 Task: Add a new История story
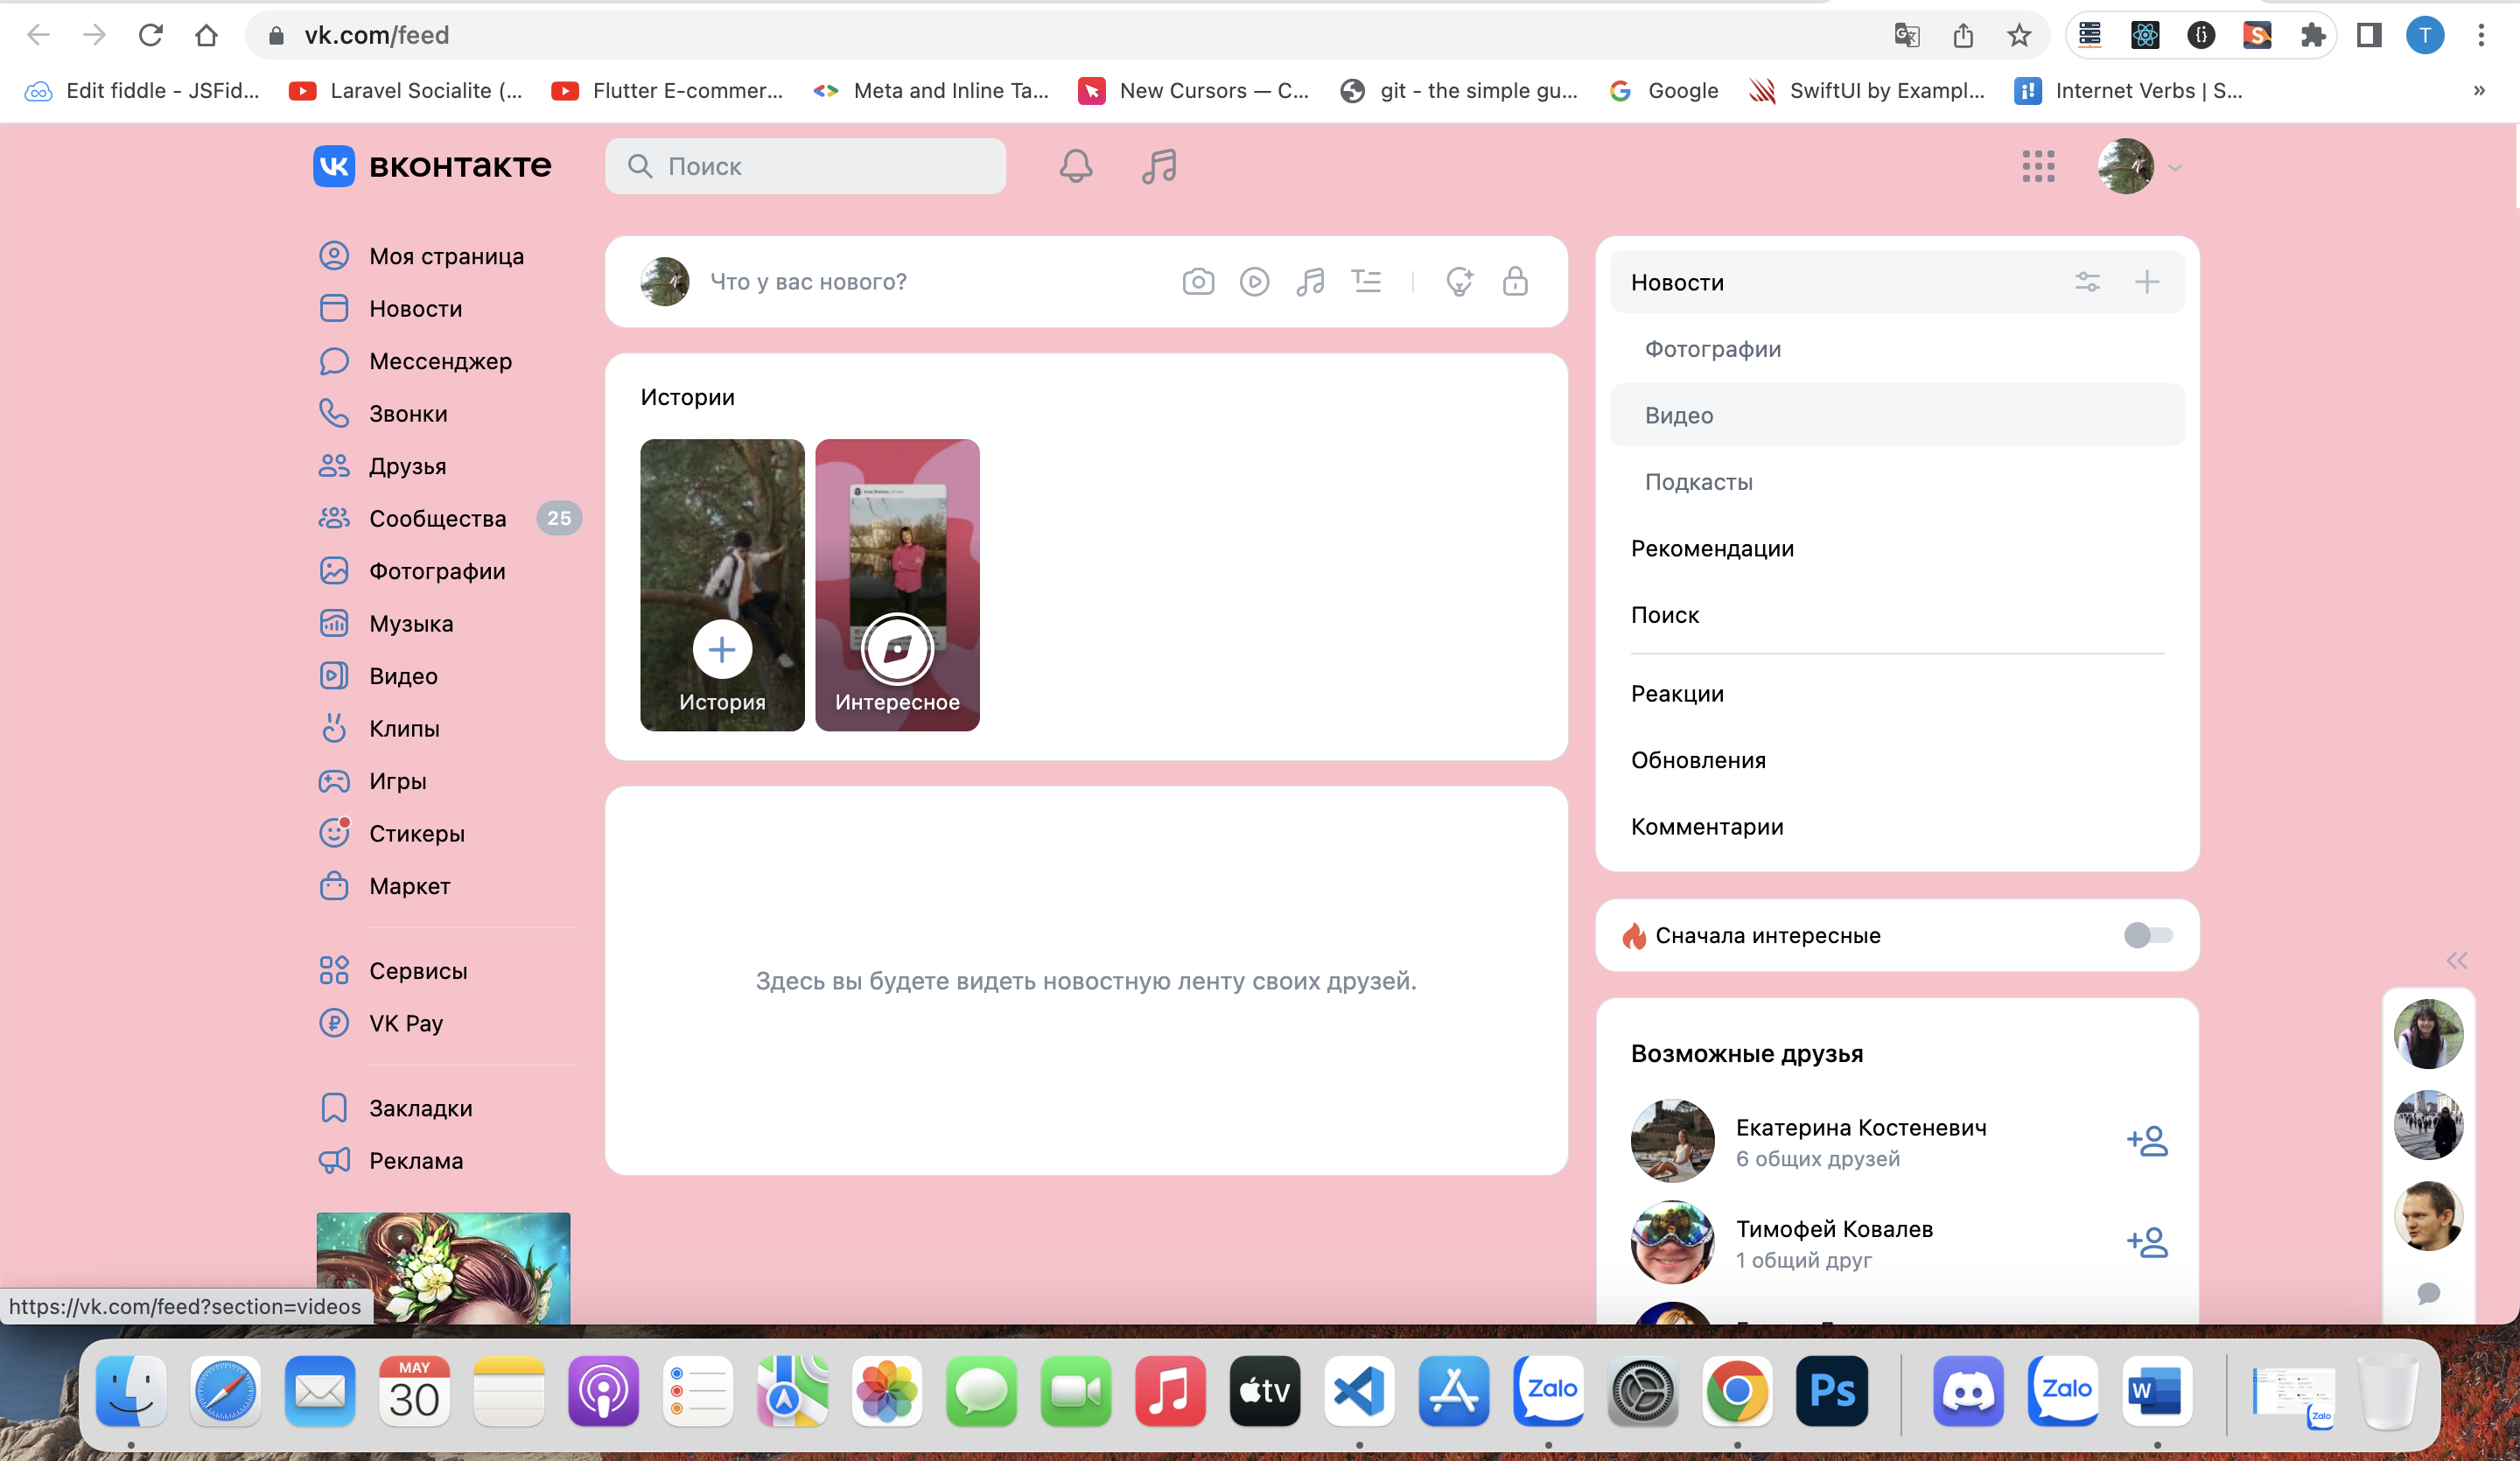point(722,585)
